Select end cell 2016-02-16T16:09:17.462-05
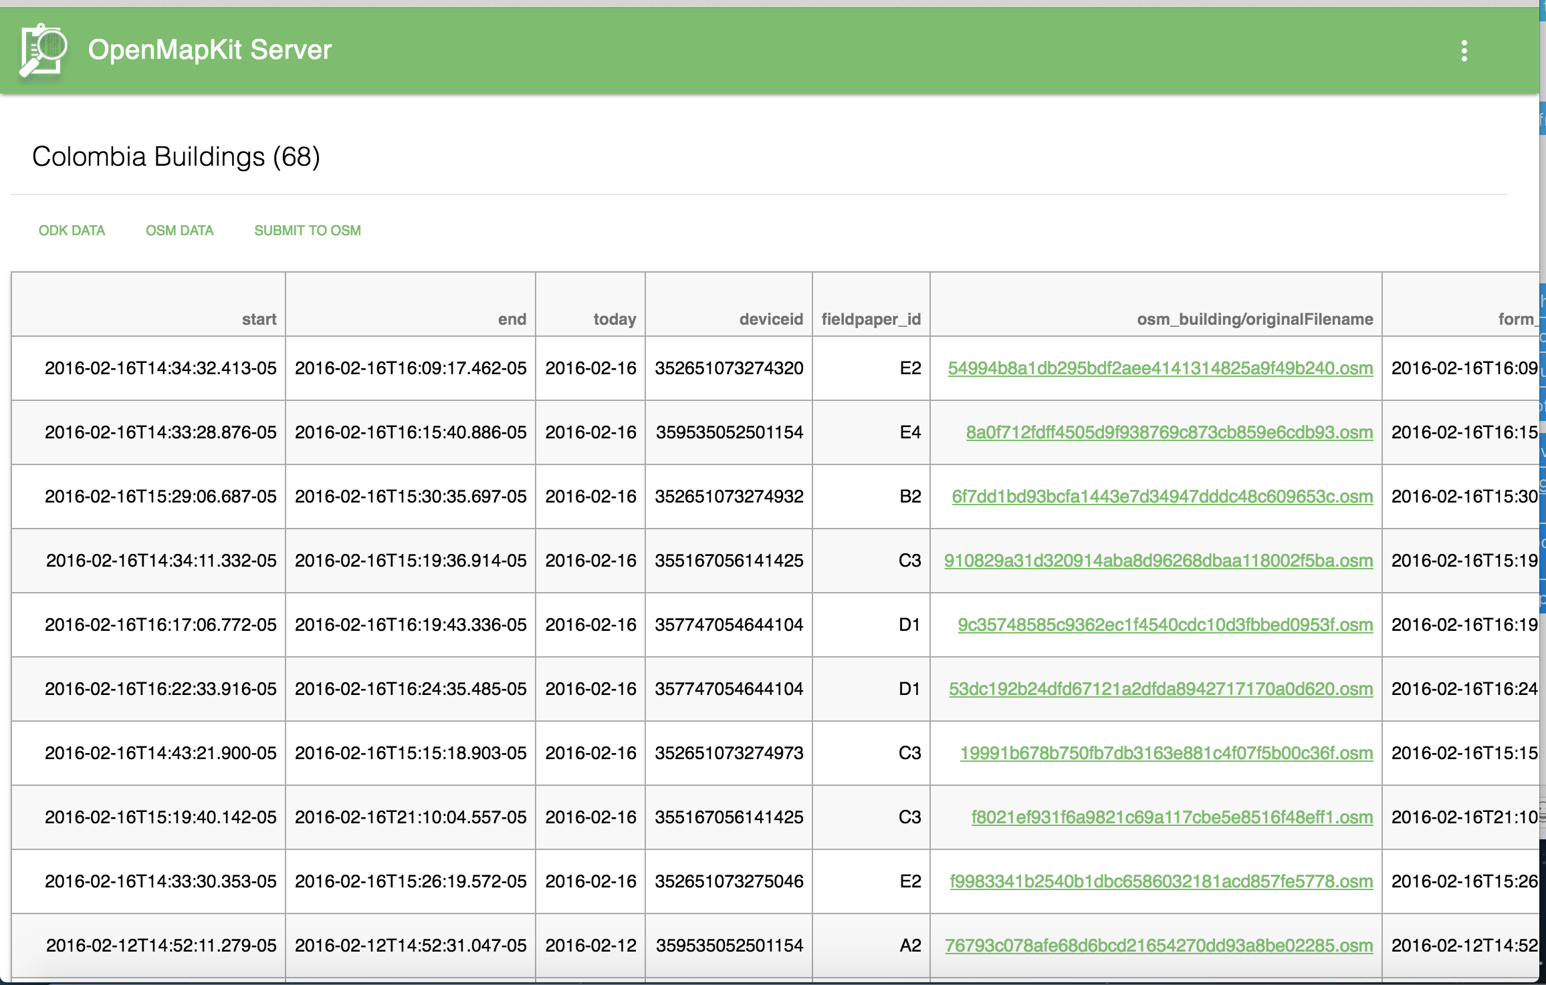Viewport: 1546px width, 985px height. [411, 368]
